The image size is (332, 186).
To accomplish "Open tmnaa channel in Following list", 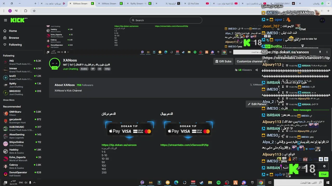I will [22, 70].
